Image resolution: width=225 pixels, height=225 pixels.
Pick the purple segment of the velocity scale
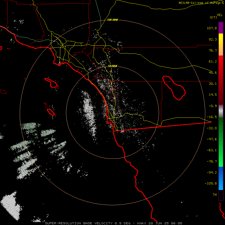221,28
